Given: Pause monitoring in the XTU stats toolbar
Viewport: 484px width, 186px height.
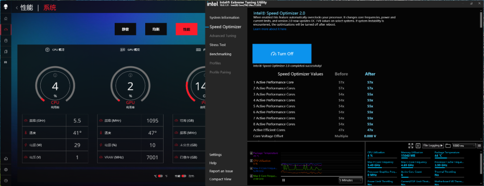Looking at the screenshot, I should (x=418, y=146).
